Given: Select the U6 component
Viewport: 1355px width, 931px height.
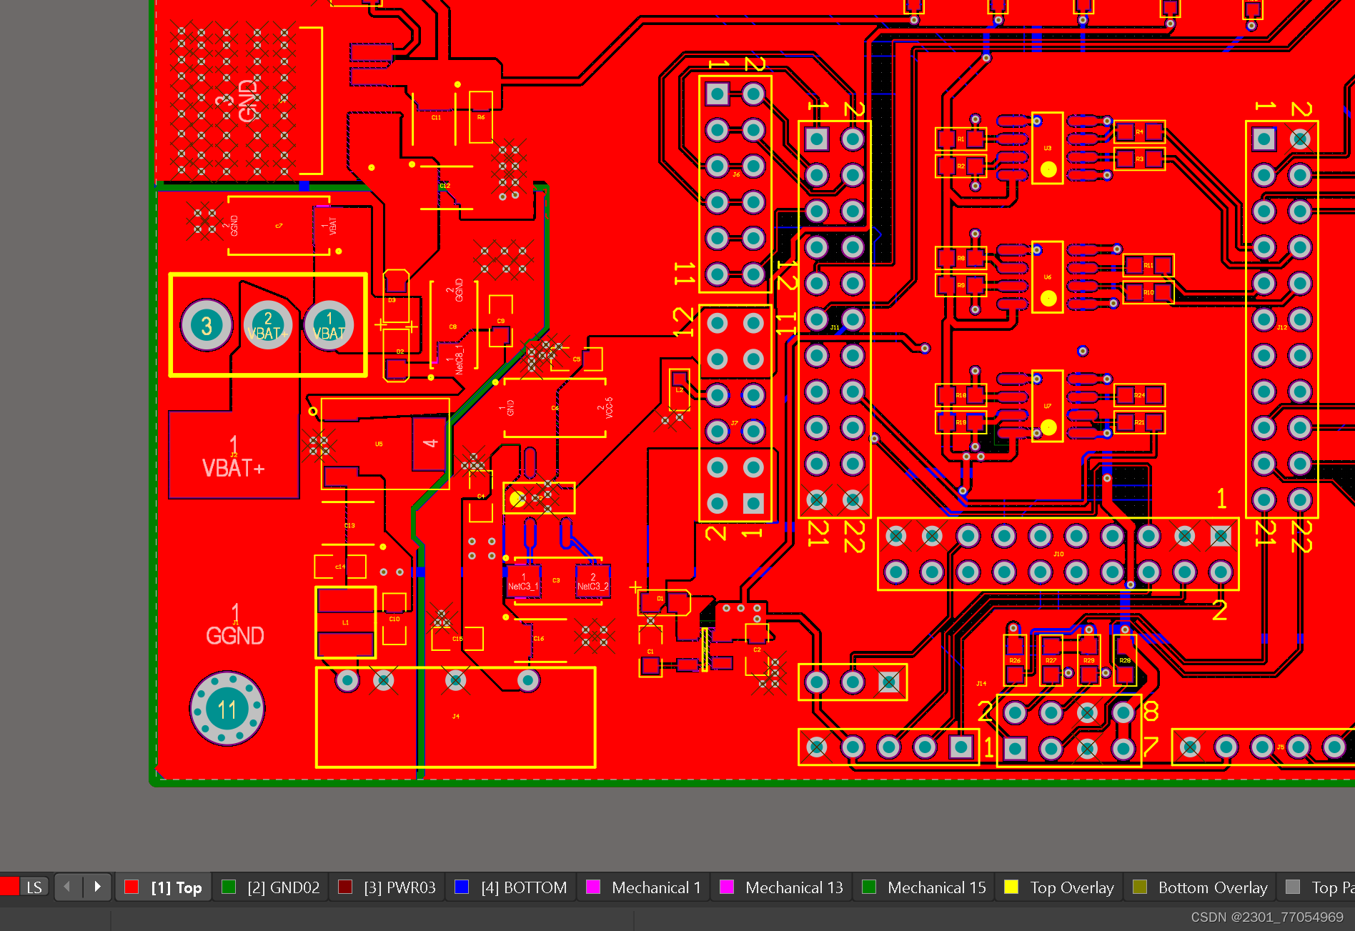Looking at the screenshot, I should pos(1048,277).
